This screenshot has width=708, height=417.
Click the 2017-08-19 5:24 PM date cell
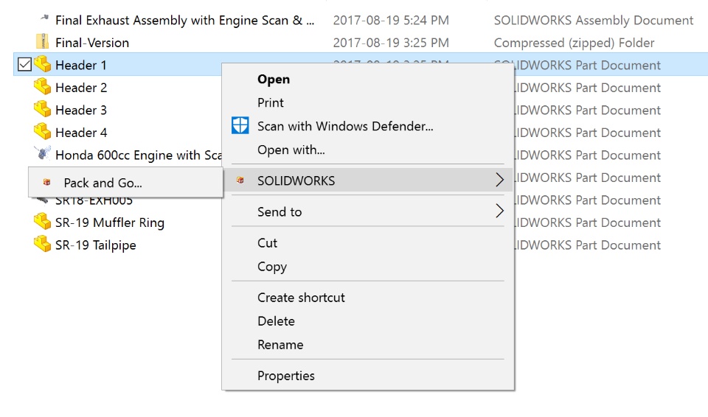coord(391,21)
